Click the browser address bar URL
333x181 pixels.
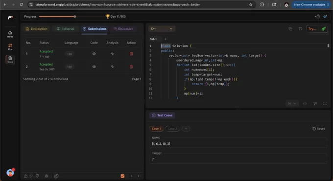(118, 4)
